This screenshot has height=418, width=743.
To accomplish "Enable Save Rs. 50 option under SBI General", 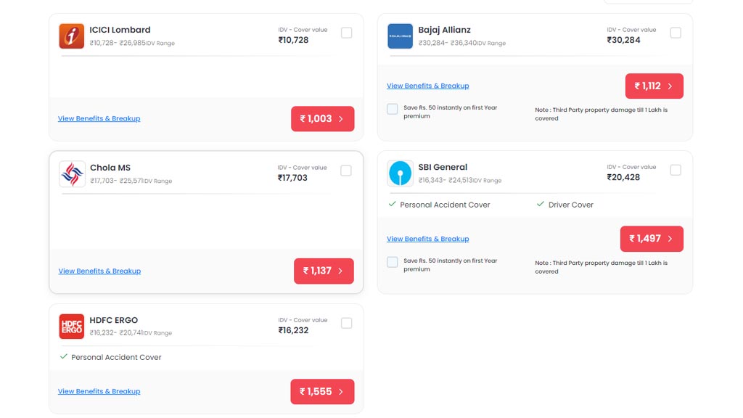I will pos(393,262).
